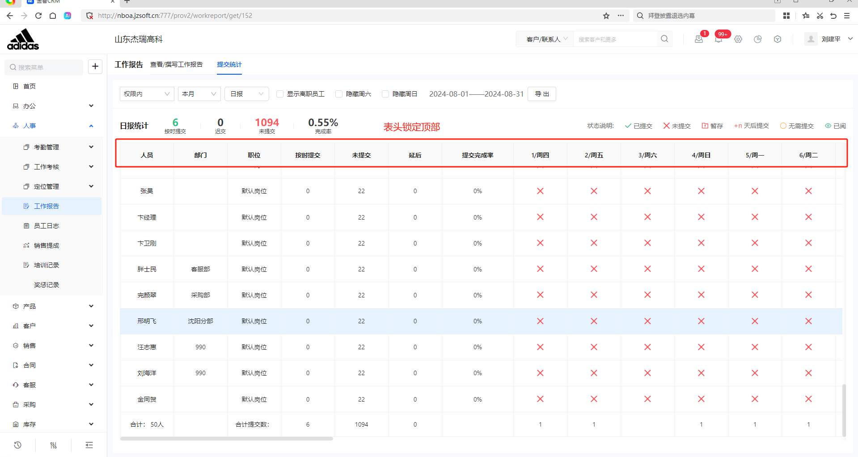Open the notification bell with 99+ badge
The width and height of the screenshot is (858, 457).
coord(718,39)
